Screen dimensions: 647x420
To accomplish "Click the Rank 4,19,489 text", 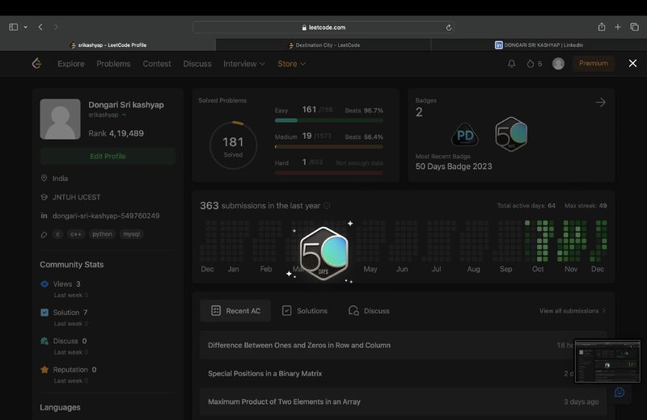I will tap(116, 133).
